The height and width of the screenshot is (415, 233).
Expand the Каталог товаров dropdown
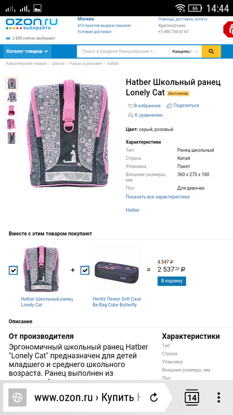pyautogui.click(x=27, y=51)
